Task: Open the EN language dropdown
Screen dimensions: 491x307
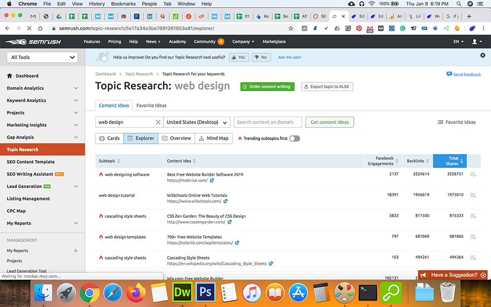Action: click(x=459, y=42)
